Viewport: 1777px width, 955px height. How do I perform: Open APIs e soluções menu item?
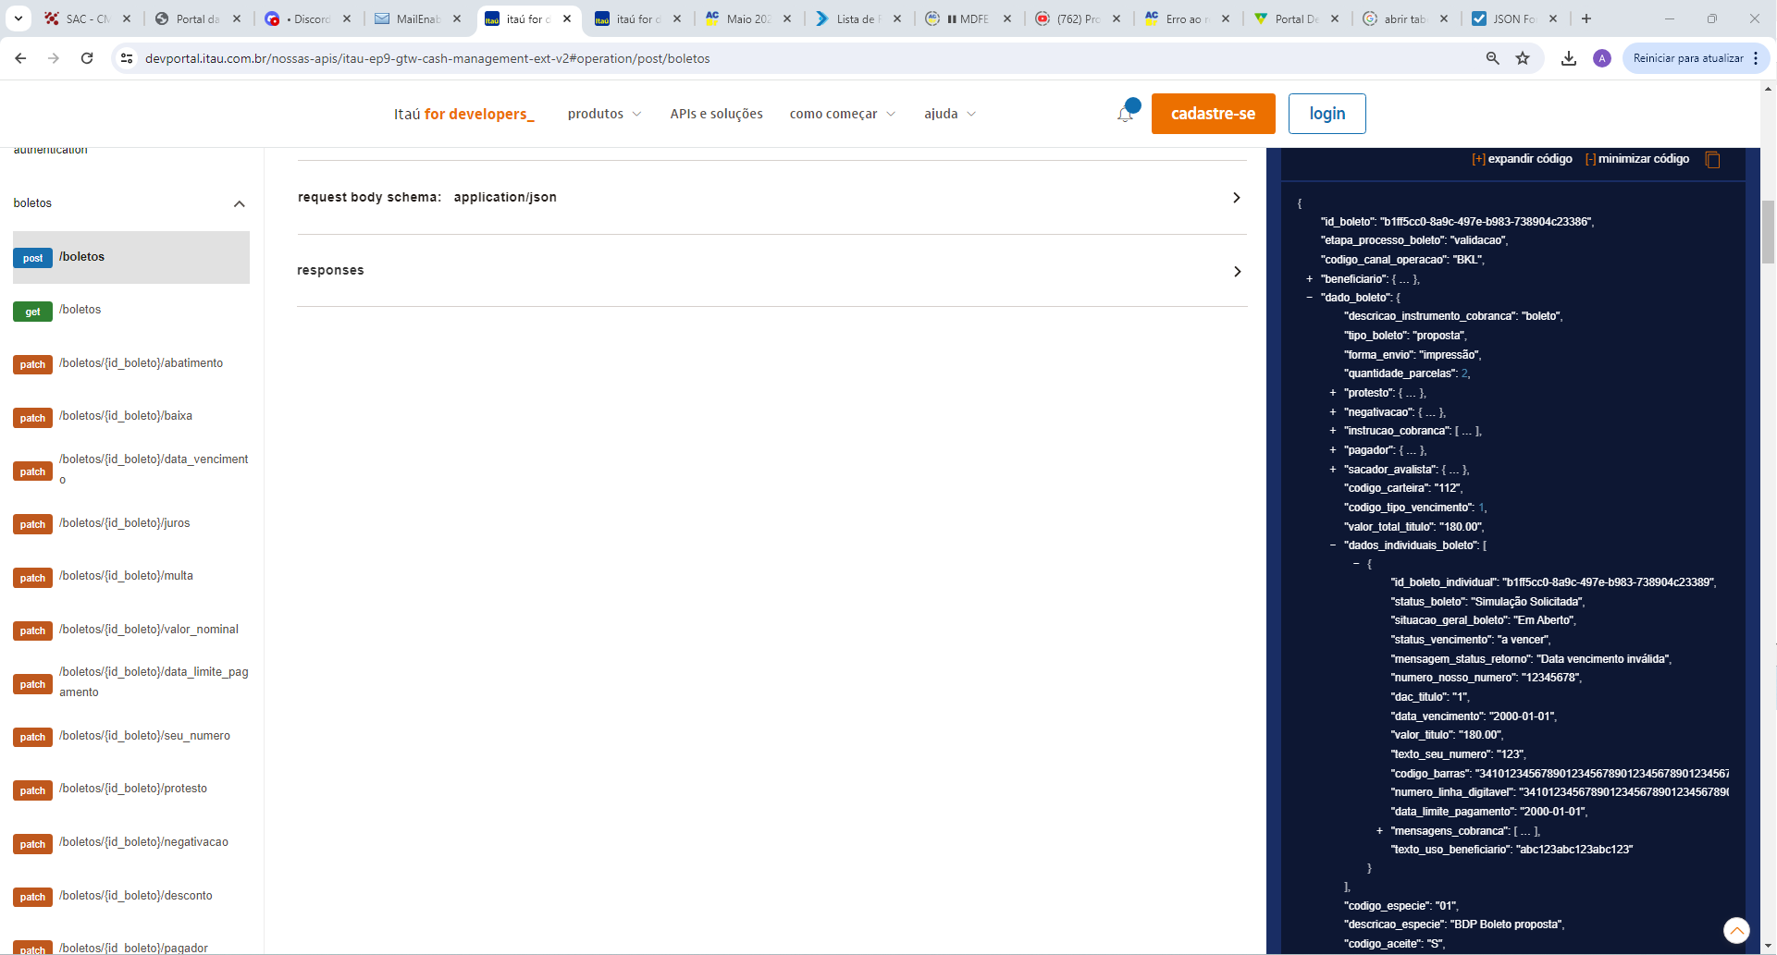pyautogui.click(x=716, y=114)
